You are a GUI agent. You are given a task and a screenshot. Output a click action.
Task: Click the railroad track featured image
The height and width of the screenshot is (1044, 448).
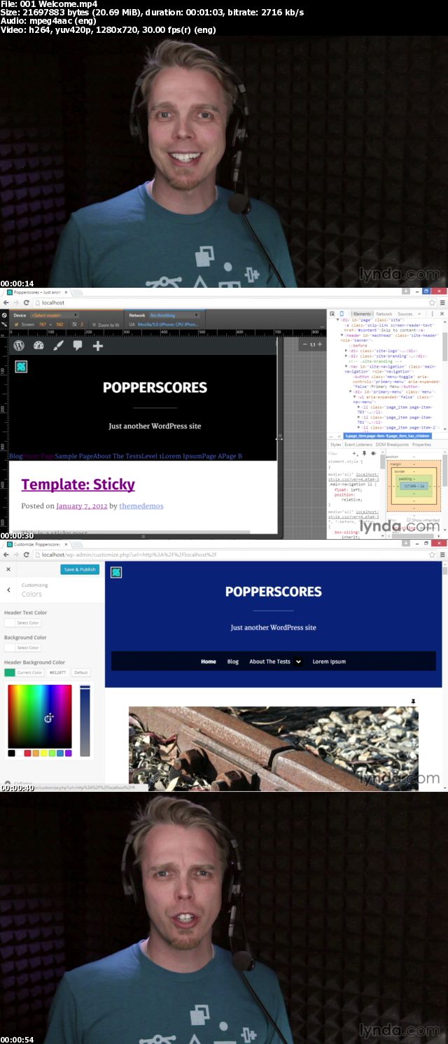tap(273, 748)
